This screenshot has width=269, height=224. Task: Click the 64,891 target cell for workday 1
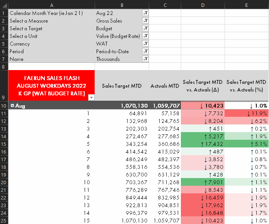pyautogui.click(x=122, y=113)
